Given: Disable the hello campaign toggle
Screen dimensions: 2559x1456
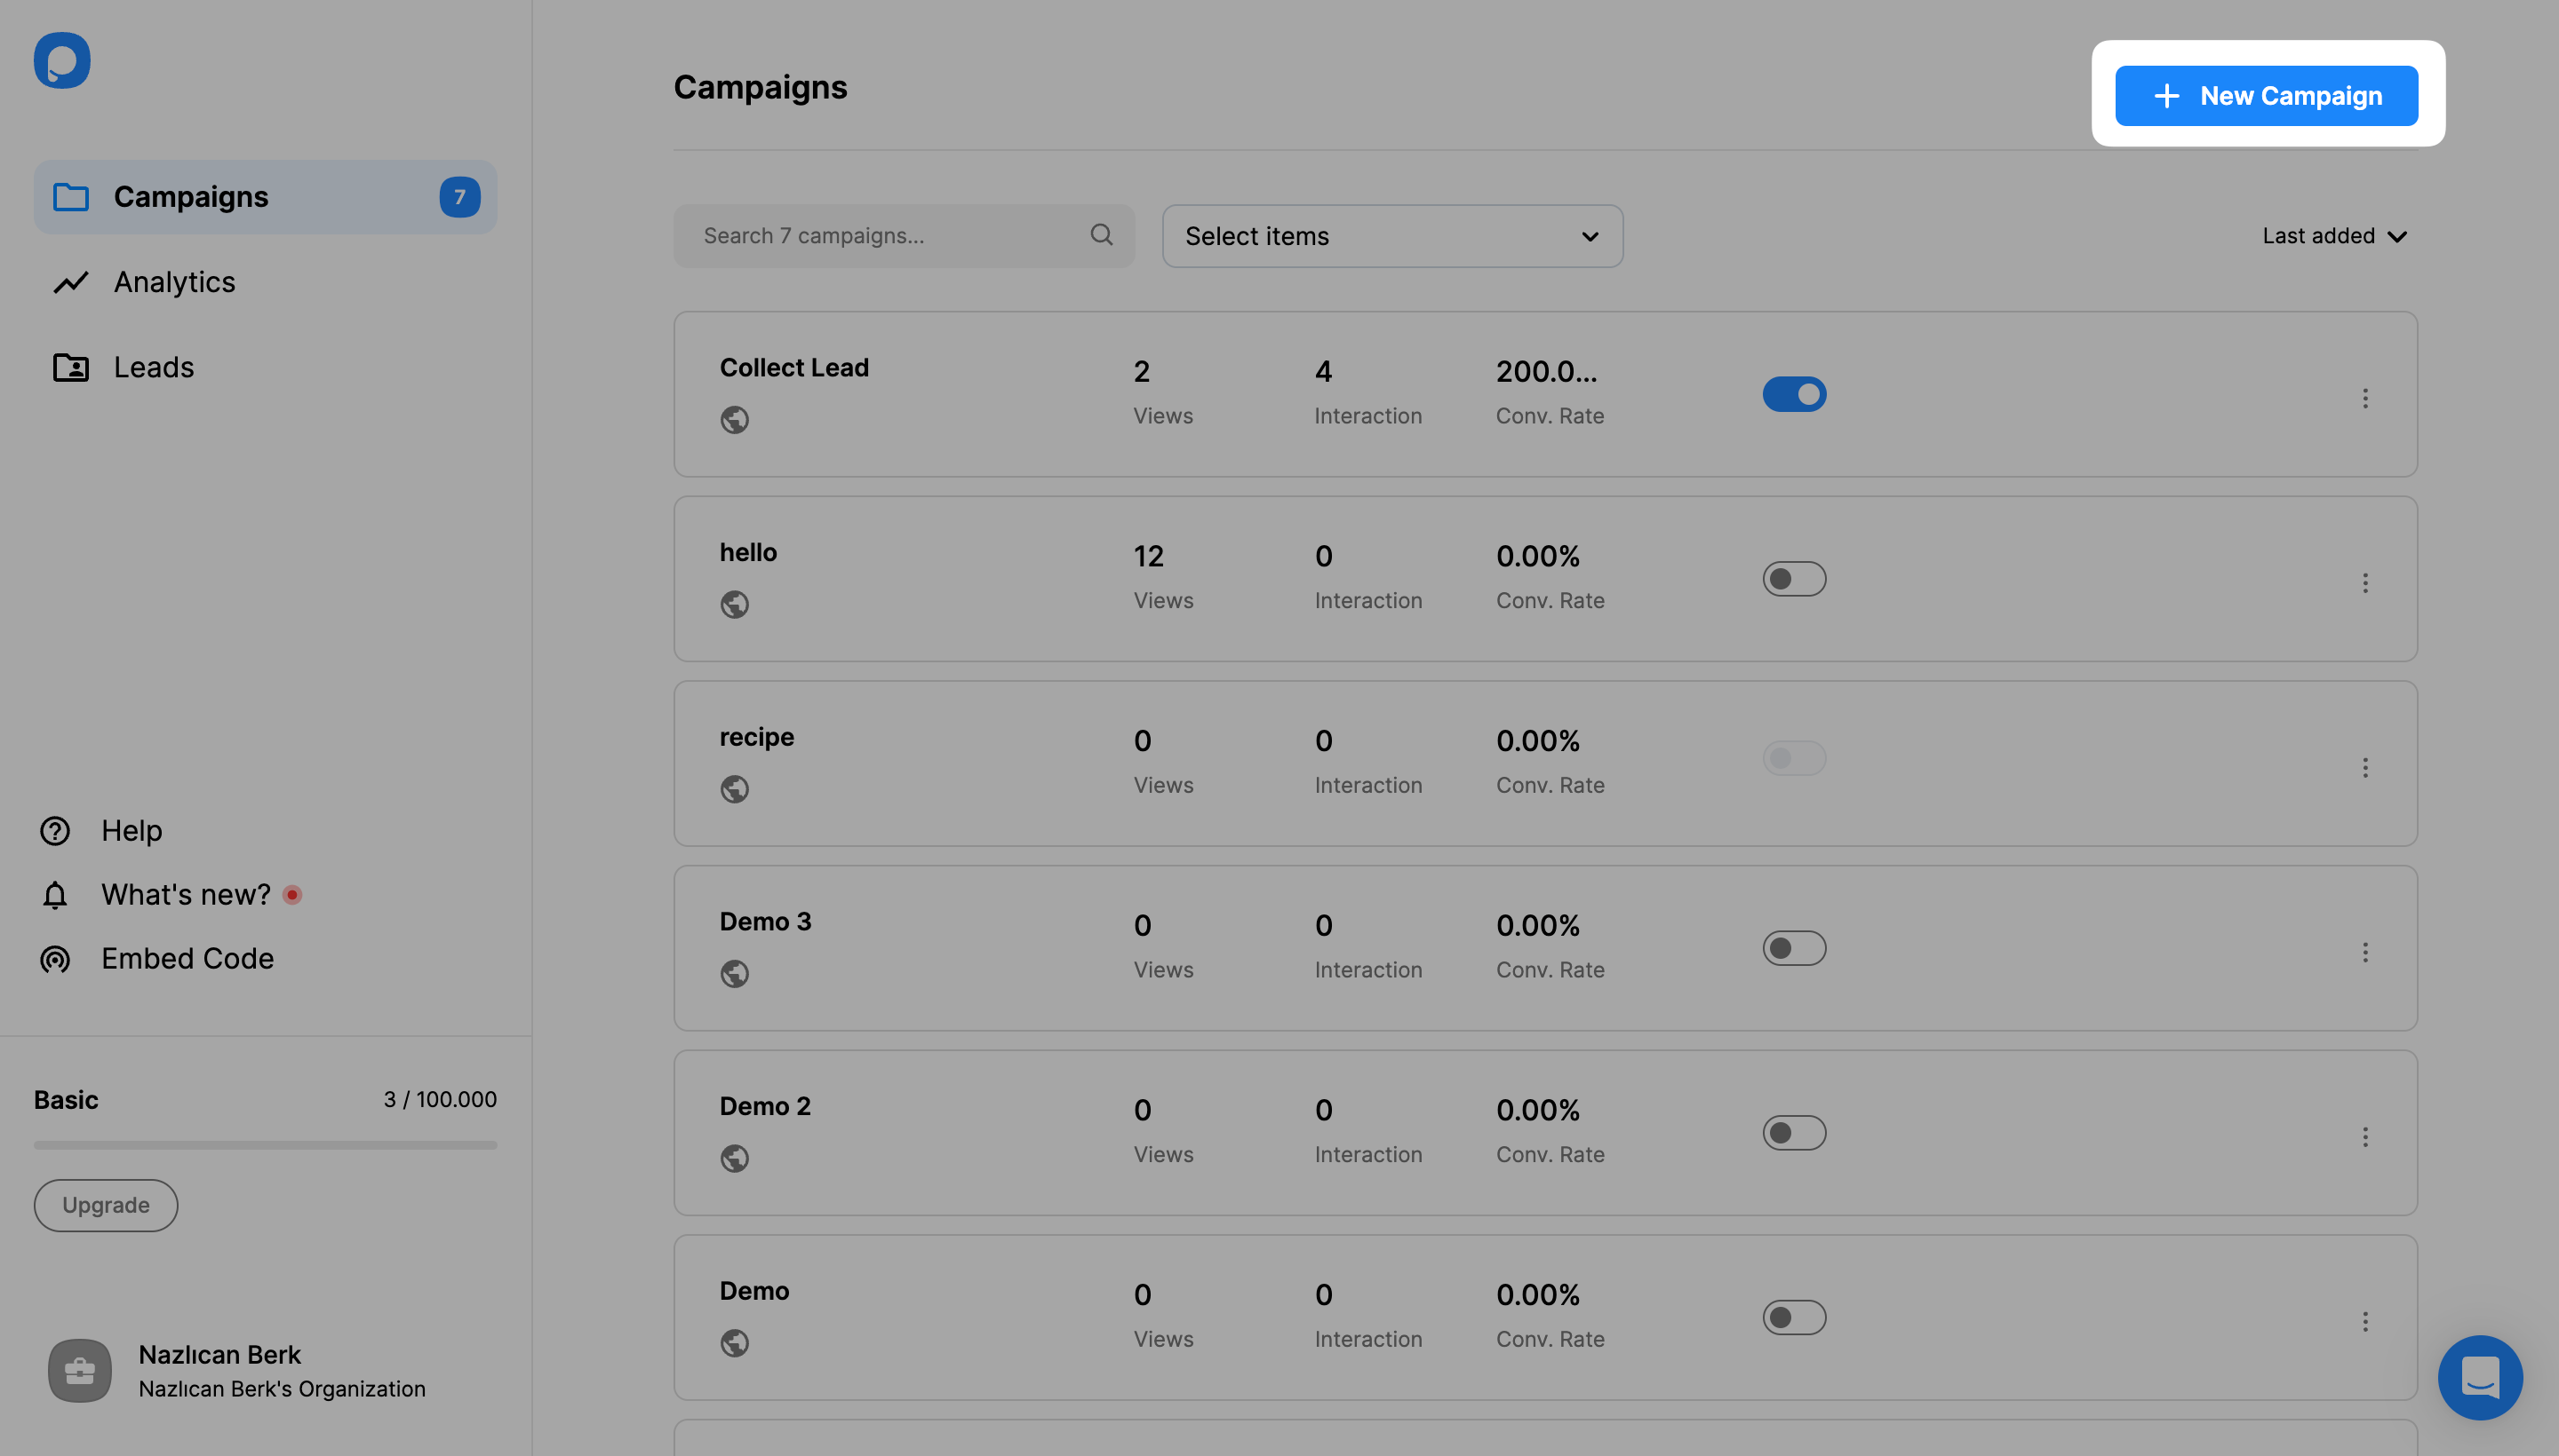Looking at the screenshot, I should coord(1795,578).
